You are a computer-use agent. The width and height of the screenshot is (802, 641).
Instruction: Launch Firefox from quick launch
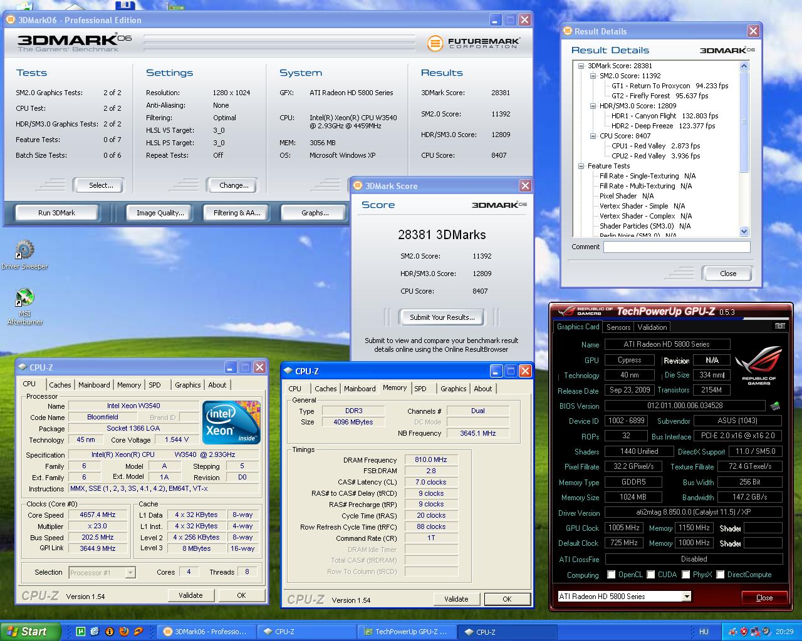[124, 632]
